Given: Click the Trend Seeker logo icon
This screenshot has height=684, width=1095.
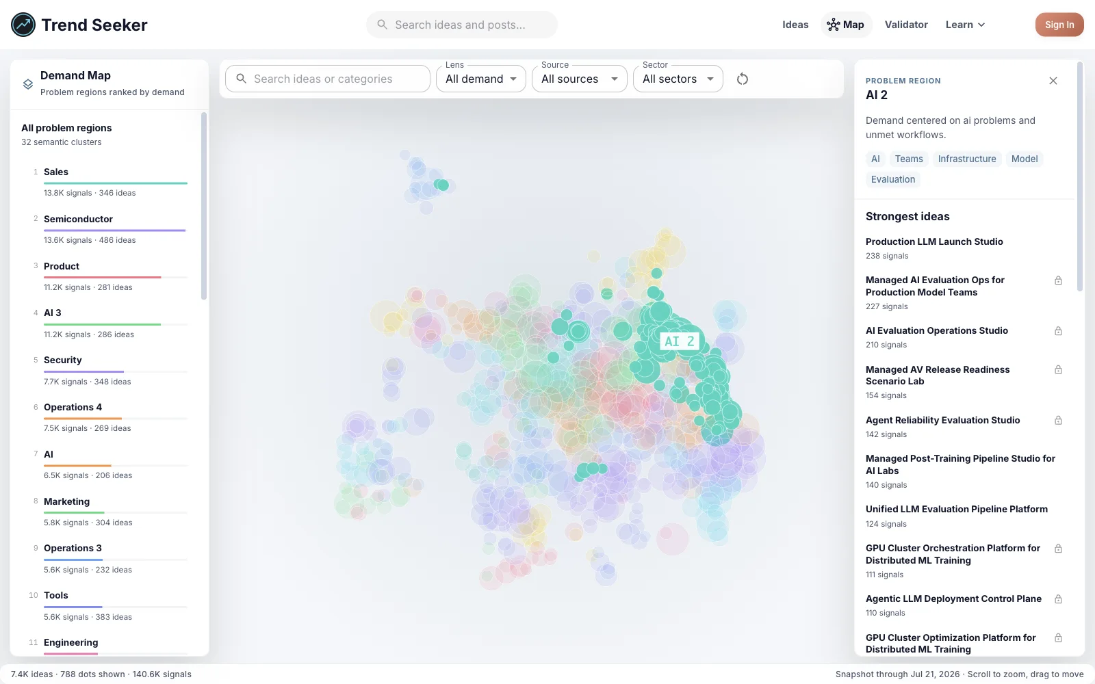Looking at the screenshot, I should tap(23, 25).
